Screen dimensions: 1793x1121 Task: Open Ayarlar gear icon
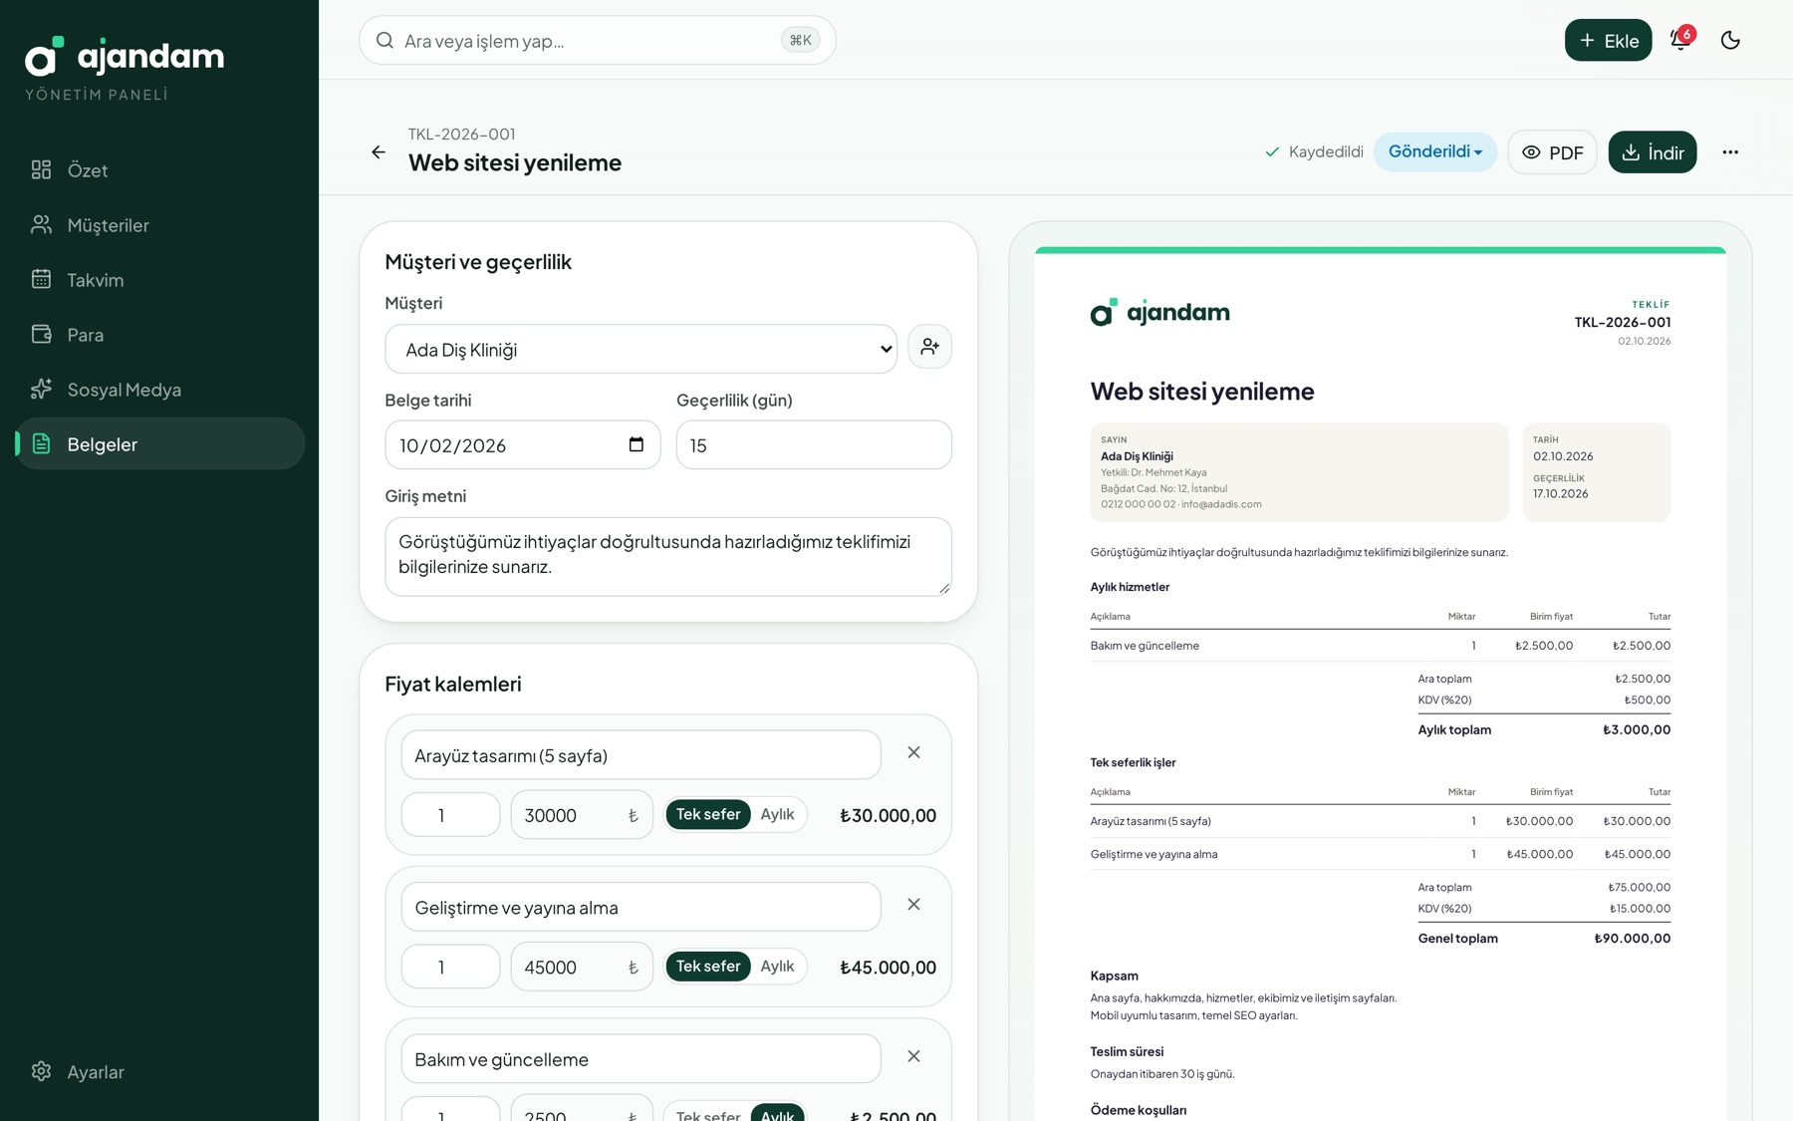point(41,1071)
